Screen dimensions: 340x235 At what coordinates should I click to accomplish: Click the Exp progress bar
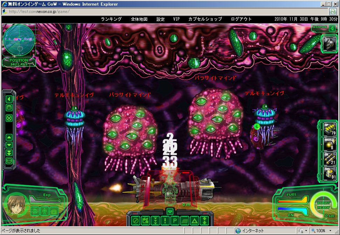point(45,200)
